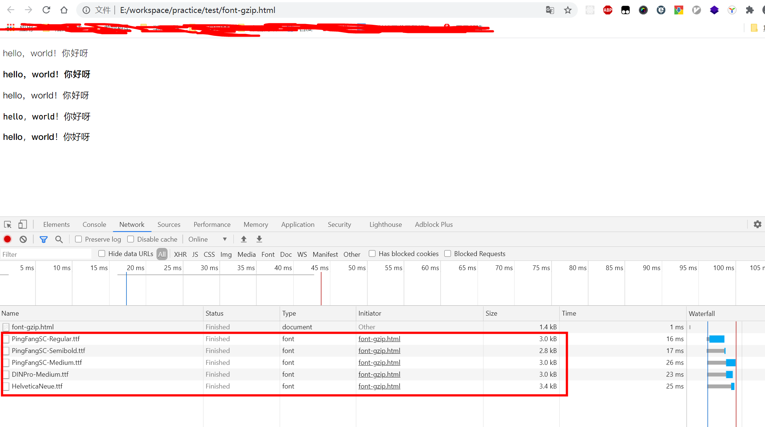Open the ABP Adblock extension icon
This screenshot has width=765, height=427.
pos(608,10)
